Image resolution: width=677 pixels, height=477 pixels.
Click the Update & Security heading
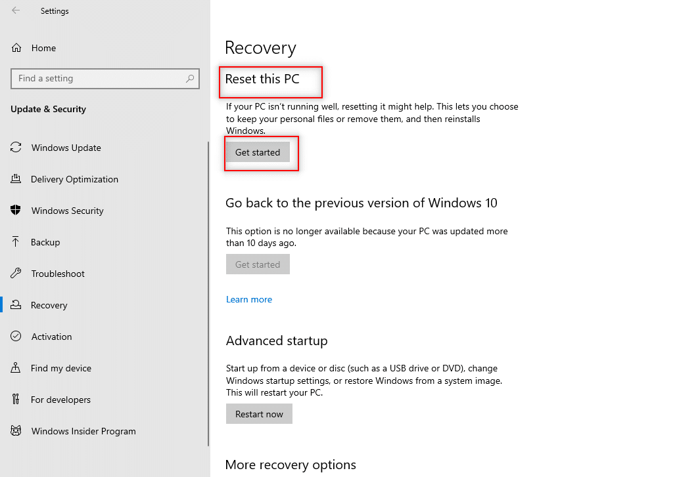(x=49, y=109)
